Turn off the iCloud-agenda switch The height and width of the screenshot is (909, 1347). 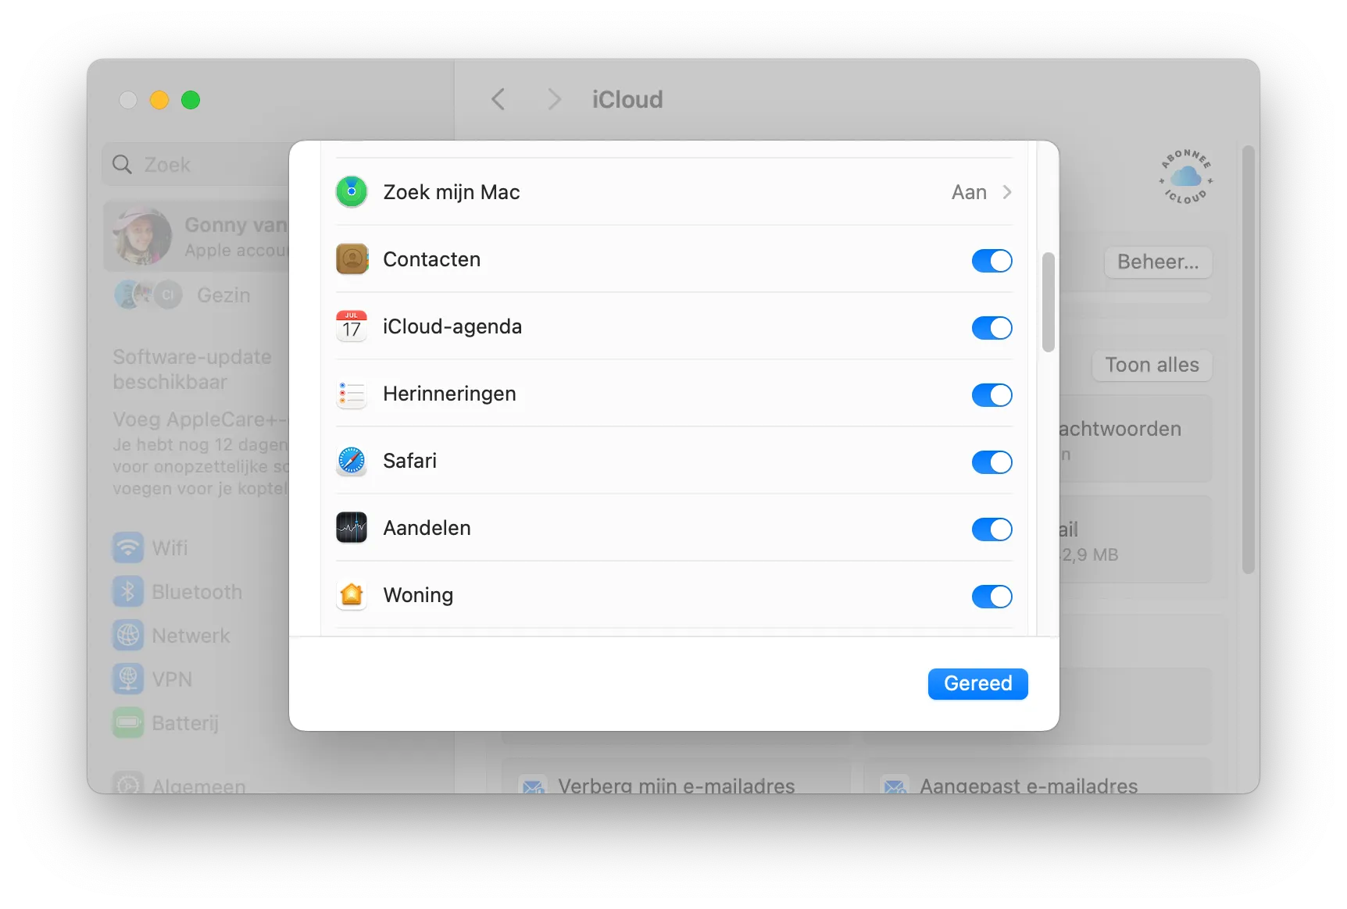(x=991, y=327)
